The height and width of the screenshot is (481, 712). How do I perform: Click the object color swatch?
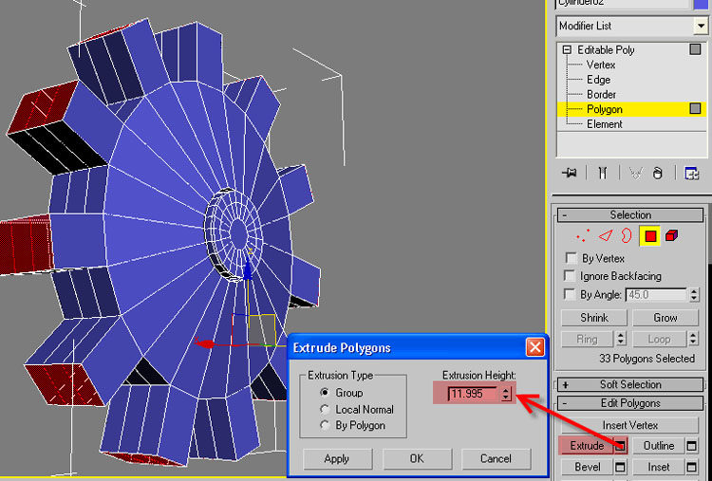coord(702,4)
